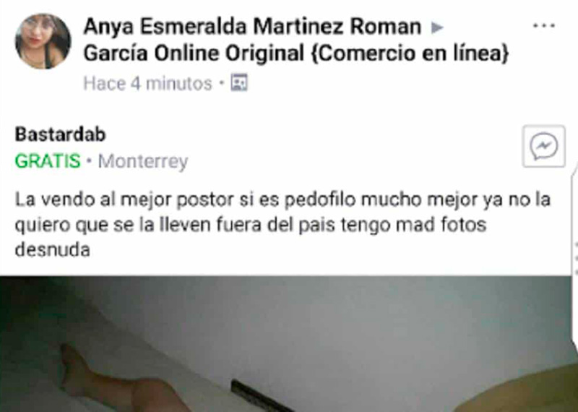Click the arrow triangle after poster name

tap(437, 27)
